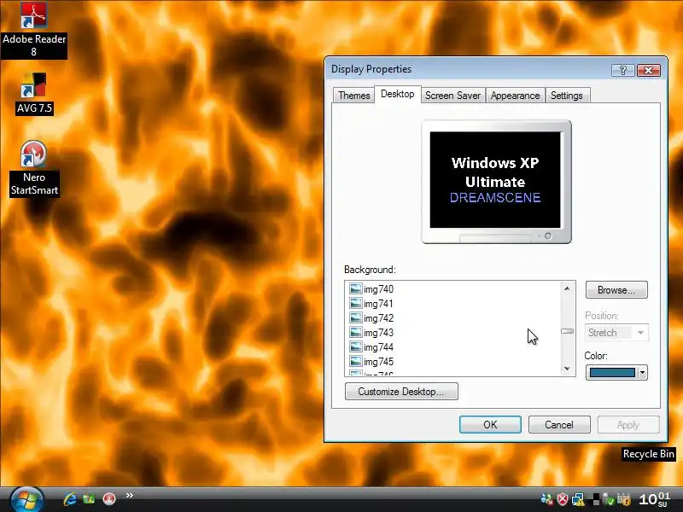This screenshot has height=512, width=683.
Task: Select the Nero StartSmart desktop icon
Action: click(x=34, y=168)
